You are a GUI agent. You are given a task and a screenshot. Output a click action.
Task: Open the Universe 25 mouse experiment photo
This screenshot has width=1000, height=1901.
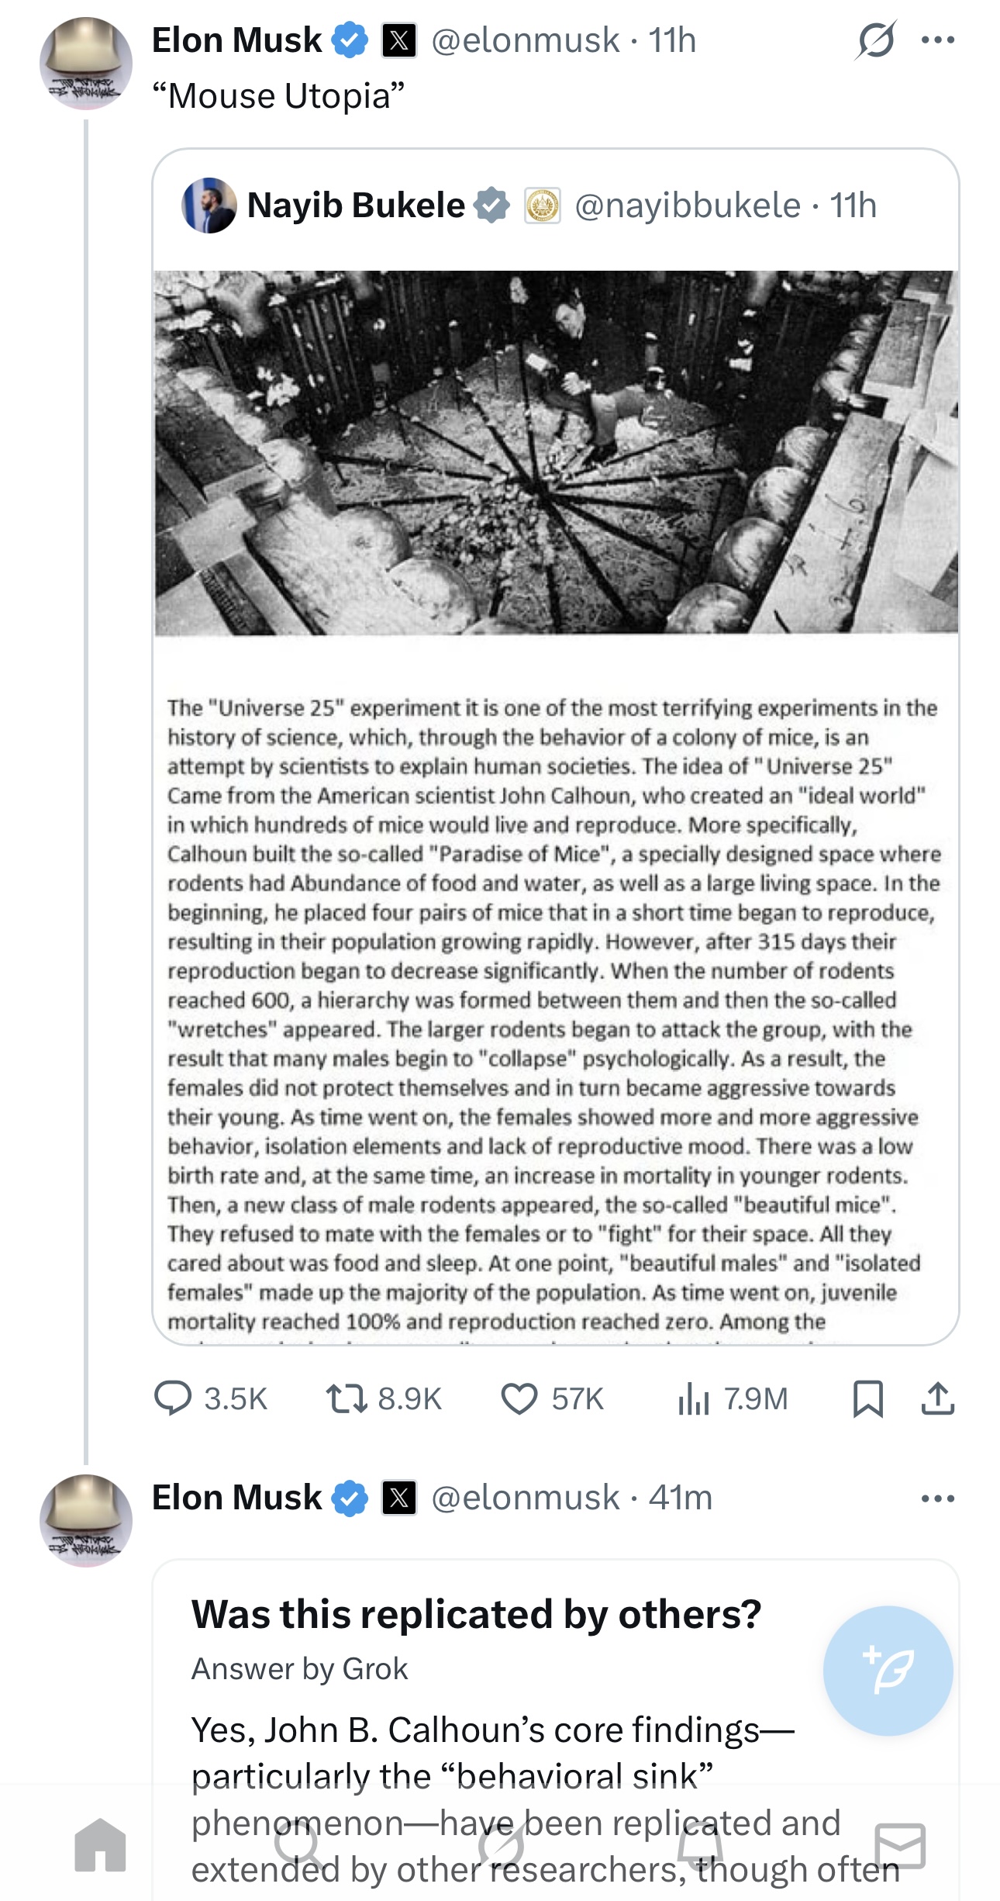click(556, 452)
